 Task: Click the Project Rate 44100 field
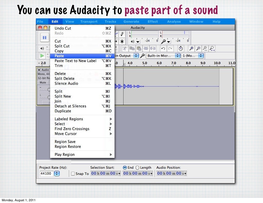(46, 173)
